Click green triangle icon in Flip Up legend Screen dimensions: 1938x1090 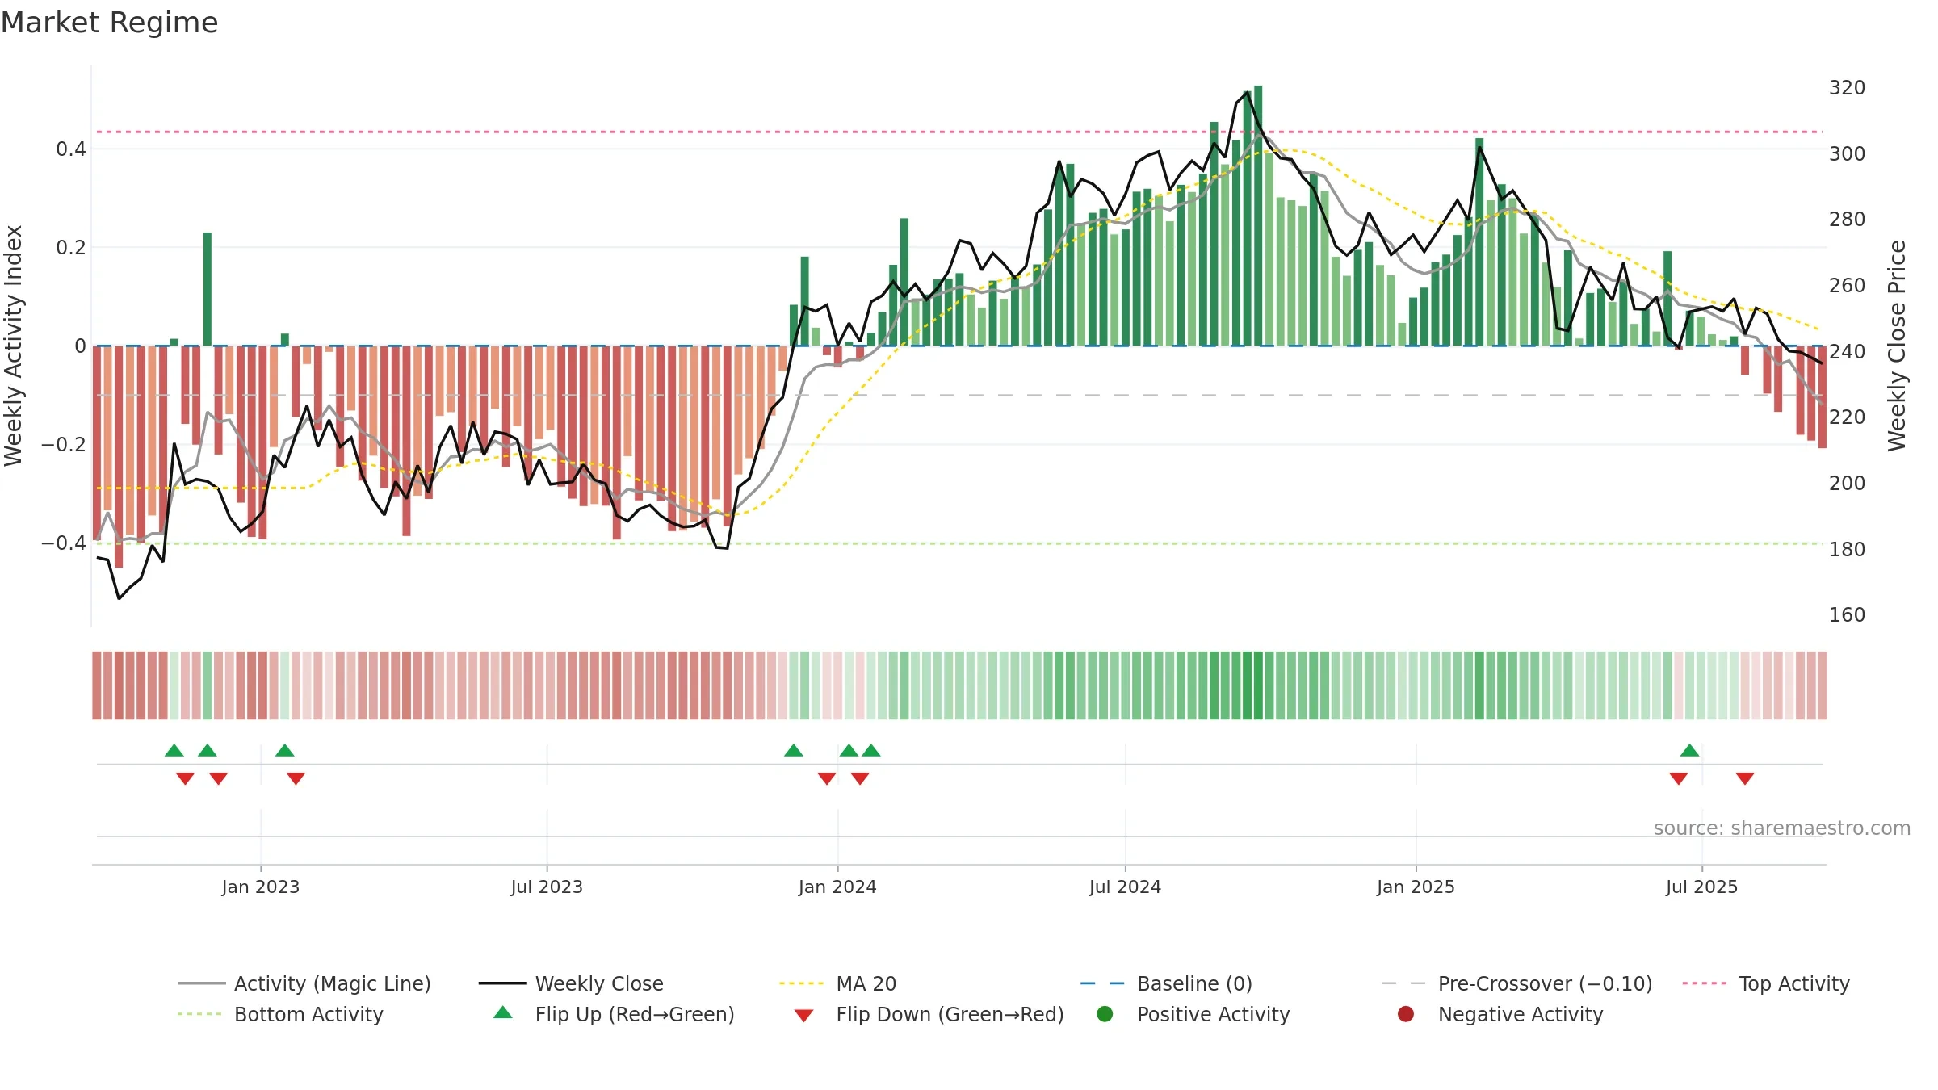tap(503, 1012)
